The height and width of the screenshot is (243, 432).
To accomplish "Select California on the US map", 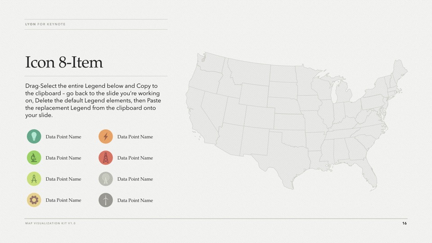I will coord(200,112).
